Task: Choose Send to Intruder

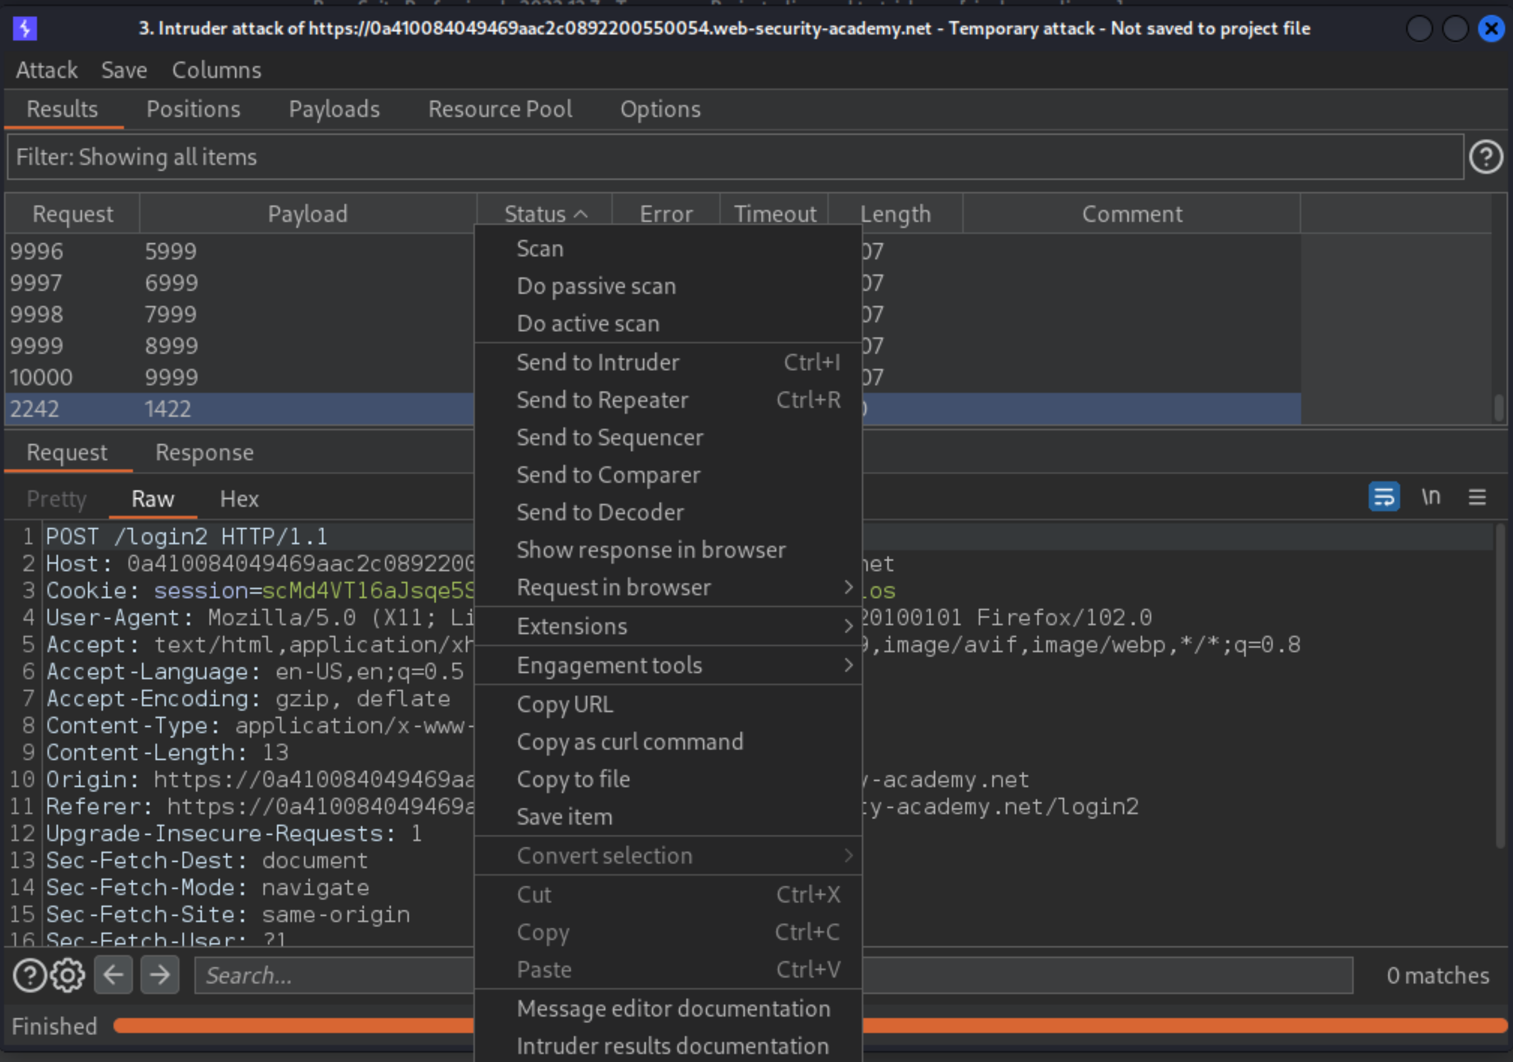Action: click(x=668, y=362)
